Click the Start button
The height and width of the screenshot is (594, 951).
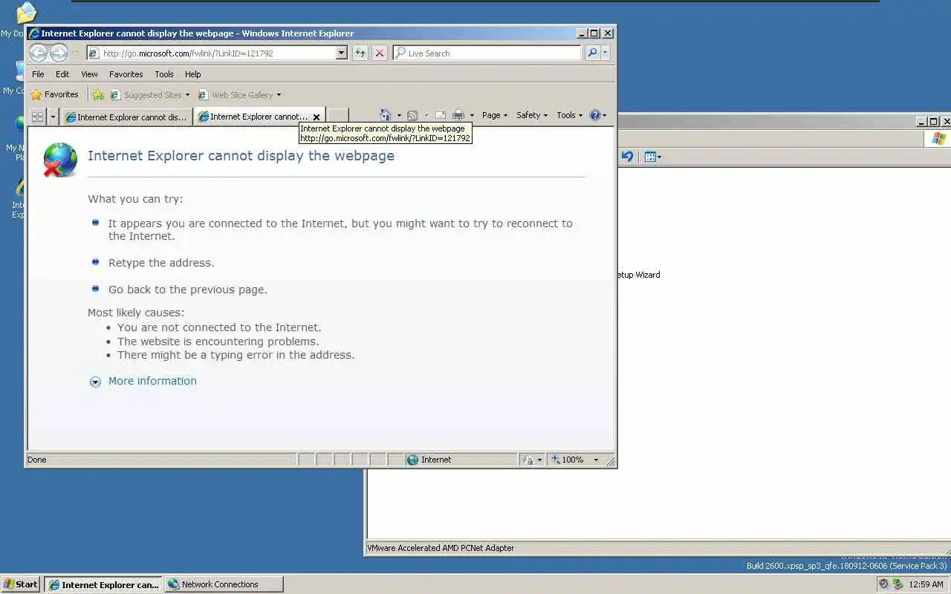20,584
